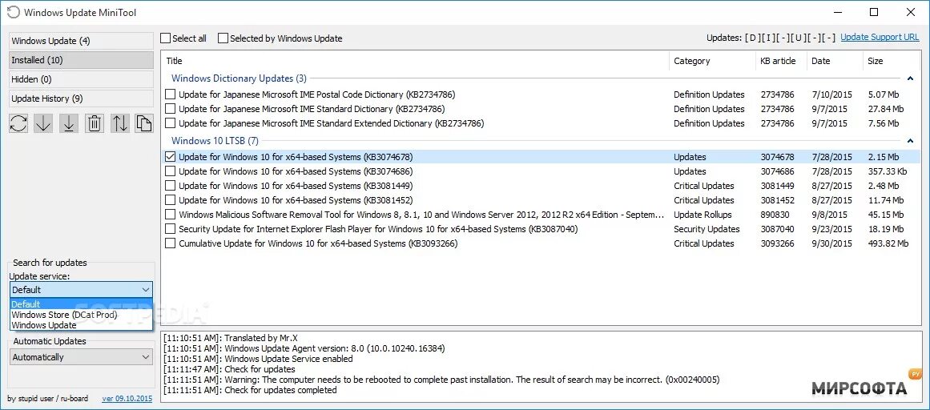Check the IME Standard Extended Dictionary update
This screenshot has width=930, height=410.
coord(171,123)
